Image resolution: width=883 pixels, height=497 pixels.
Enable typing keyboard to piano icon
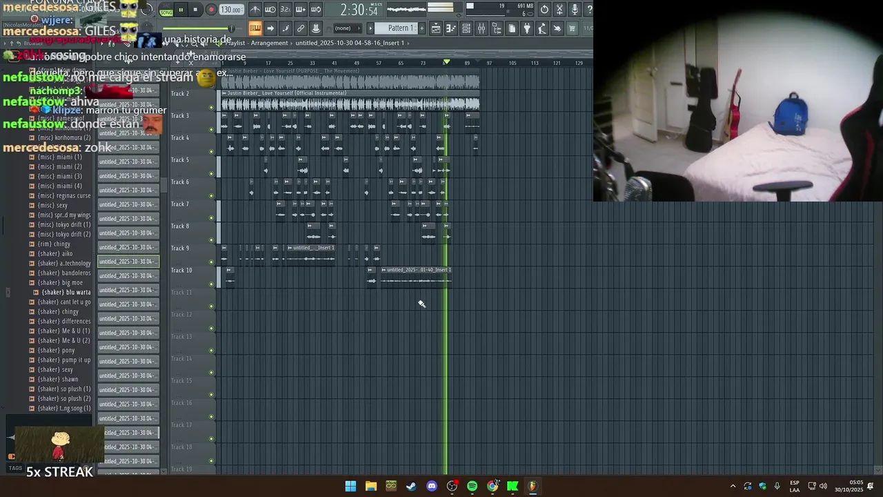(255, 28)
